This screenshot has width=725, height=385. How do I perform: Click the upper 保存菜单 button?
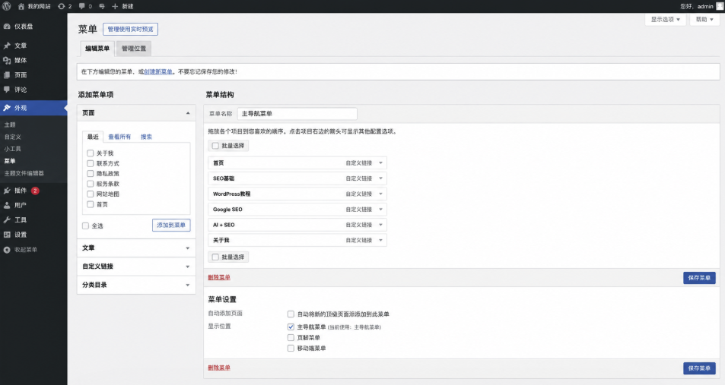pyautogui.click(x=699, y=278)
